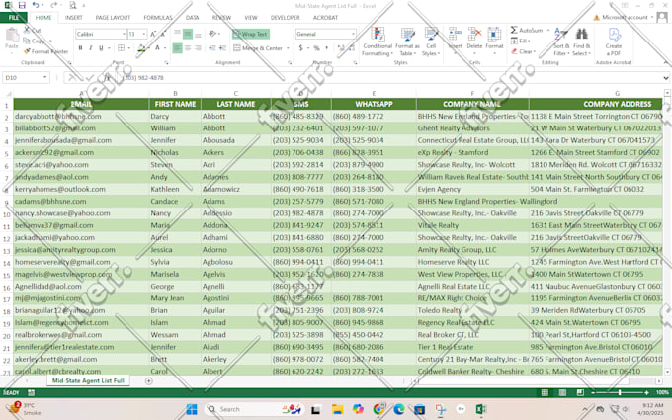The width and height of the screenshot is (672, 420).
Task: Toggle Italic formatting
Action: (x=91, y=48)
